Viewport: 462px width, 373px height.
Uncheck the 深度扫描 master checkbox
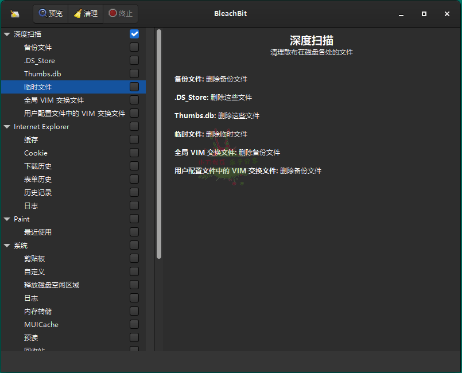click(134, 34)
